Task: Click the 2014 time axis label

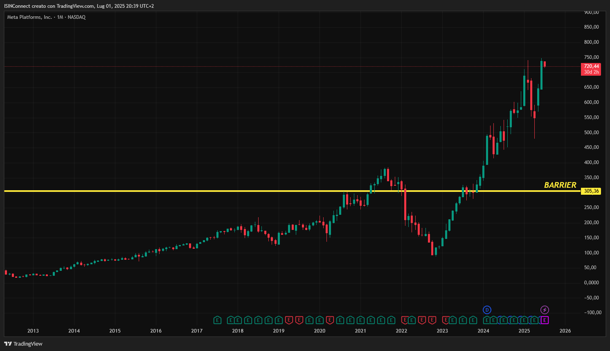Action: tap(74, 331)
